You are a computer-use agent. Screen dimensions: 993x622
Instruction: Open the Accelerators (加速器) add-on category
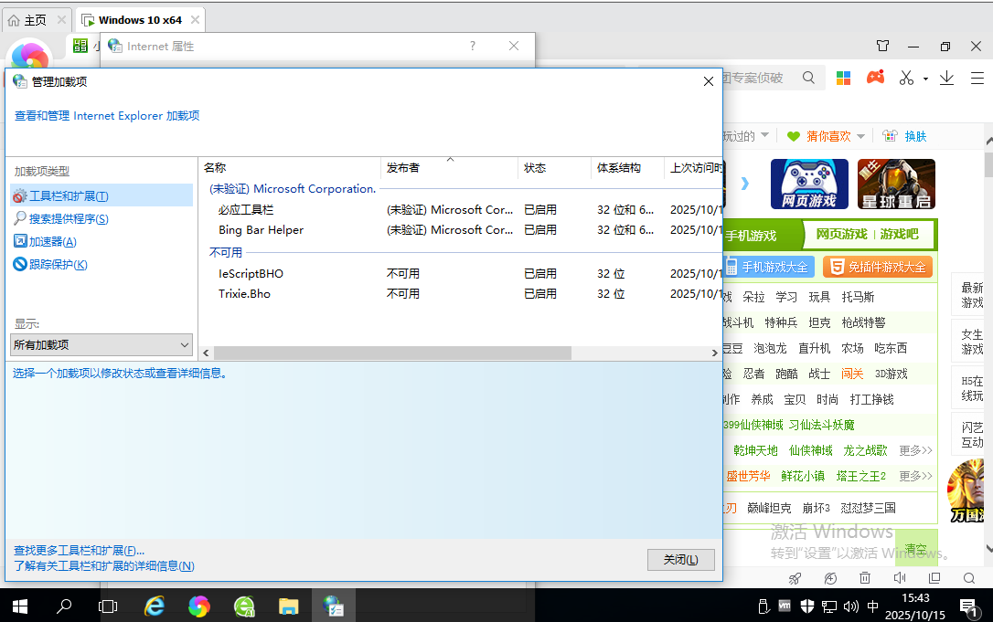(x=52, y=242)
